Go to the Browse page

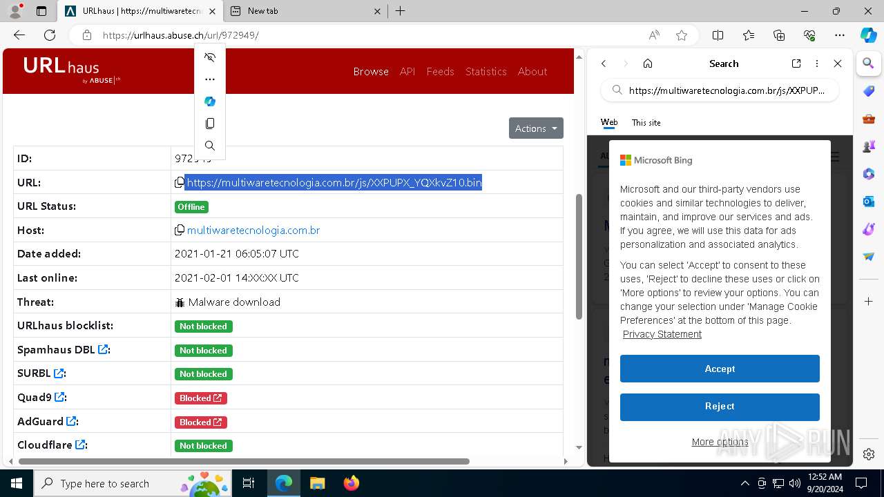coord(371,72)
